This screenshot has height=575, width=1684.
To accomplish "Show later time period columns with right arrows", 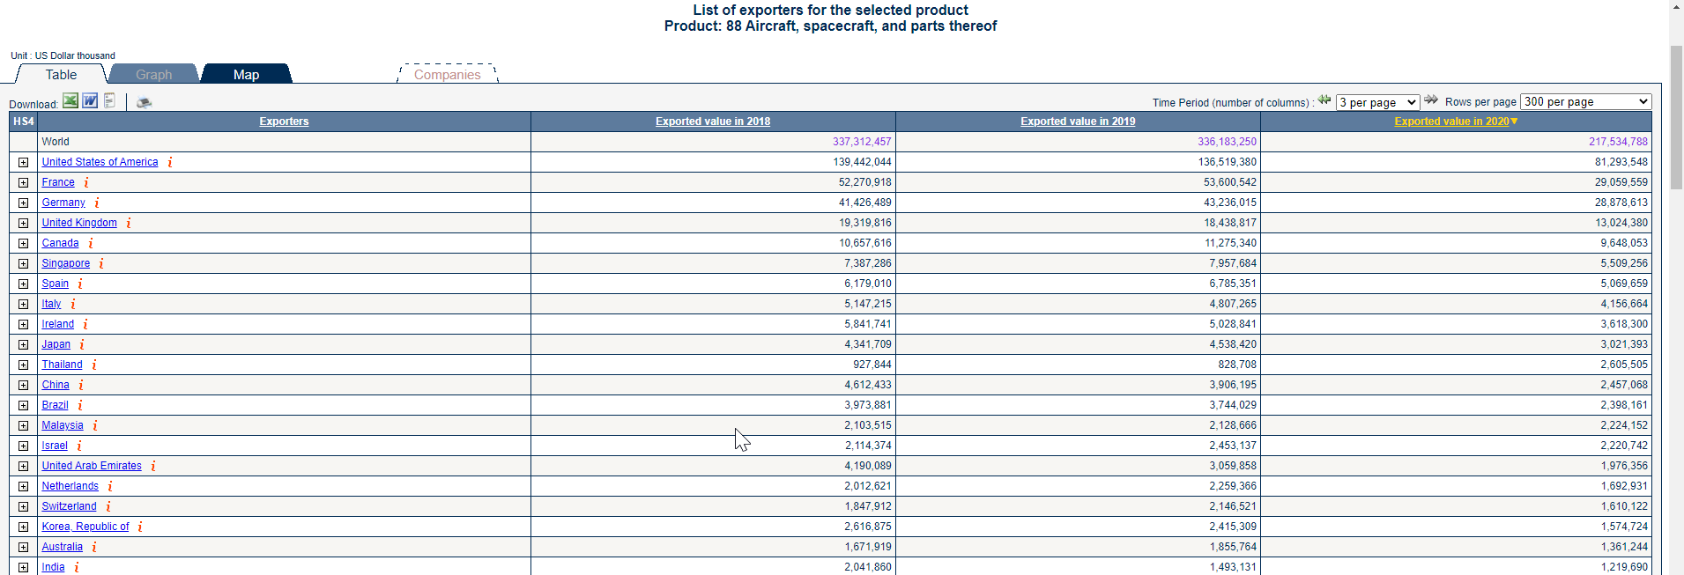I will (1431, 100).
